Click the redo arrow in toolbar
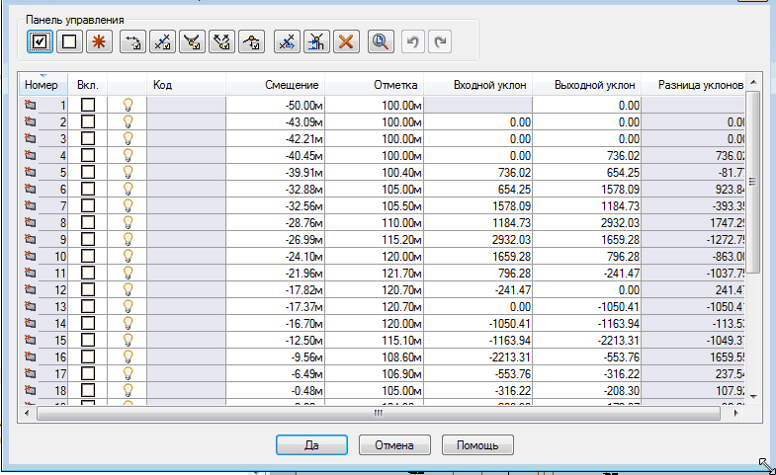 [x=441, y=41]
